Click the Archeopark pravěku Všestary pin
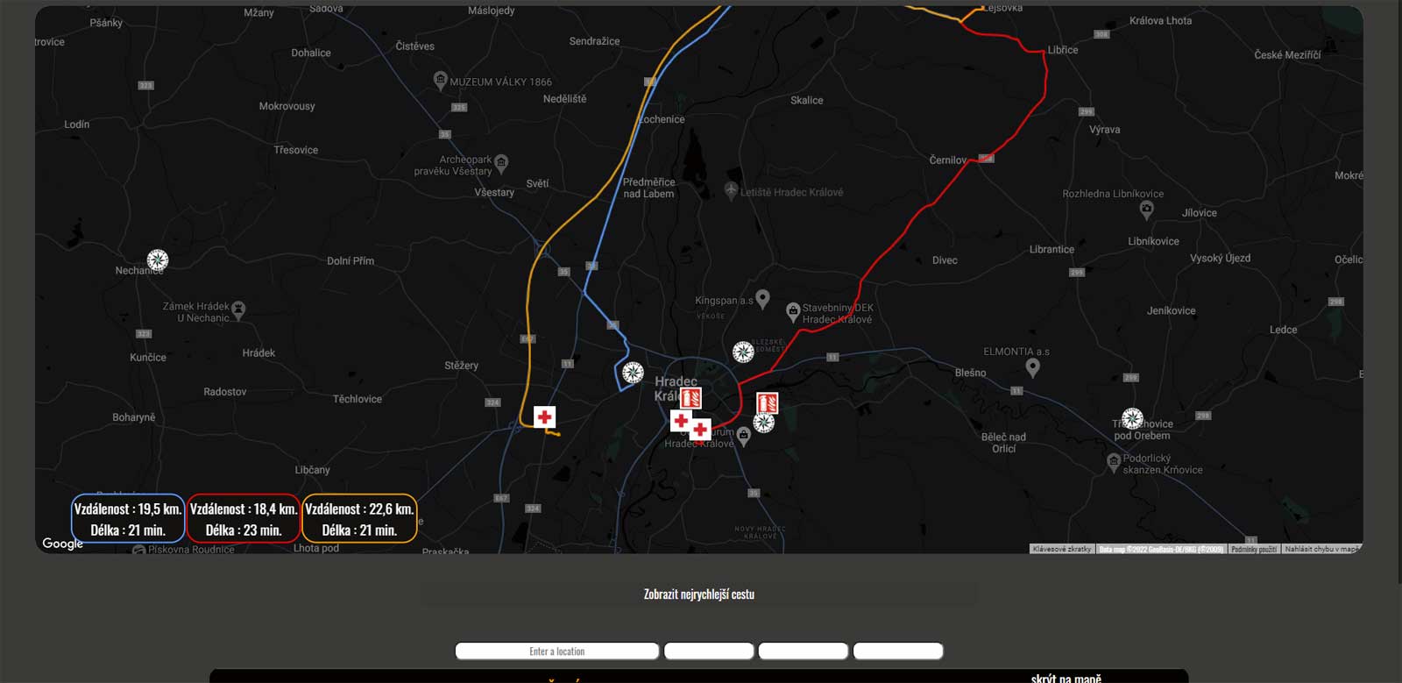 [x=501, y=162]
